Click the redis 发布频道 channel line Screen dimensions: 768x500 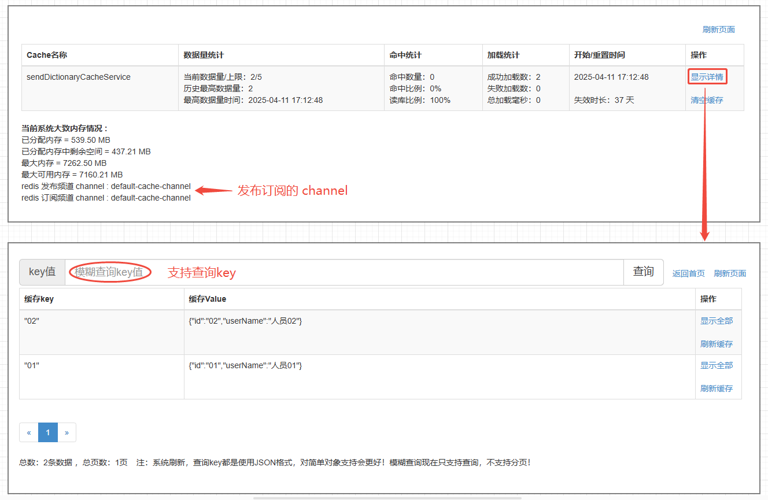pos(106,186)
